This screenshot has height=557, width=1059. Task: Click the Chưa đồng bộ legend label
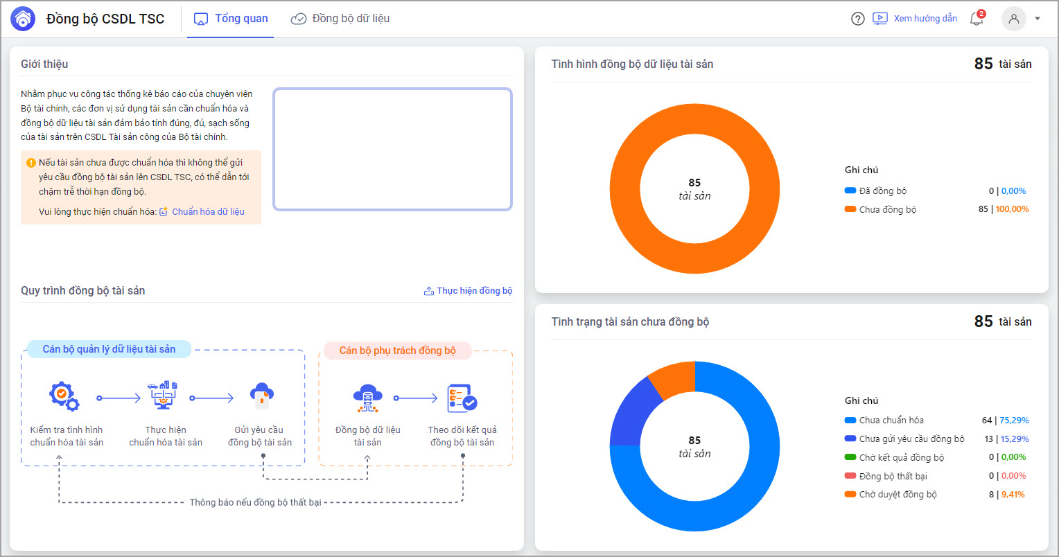click(888, 210)
